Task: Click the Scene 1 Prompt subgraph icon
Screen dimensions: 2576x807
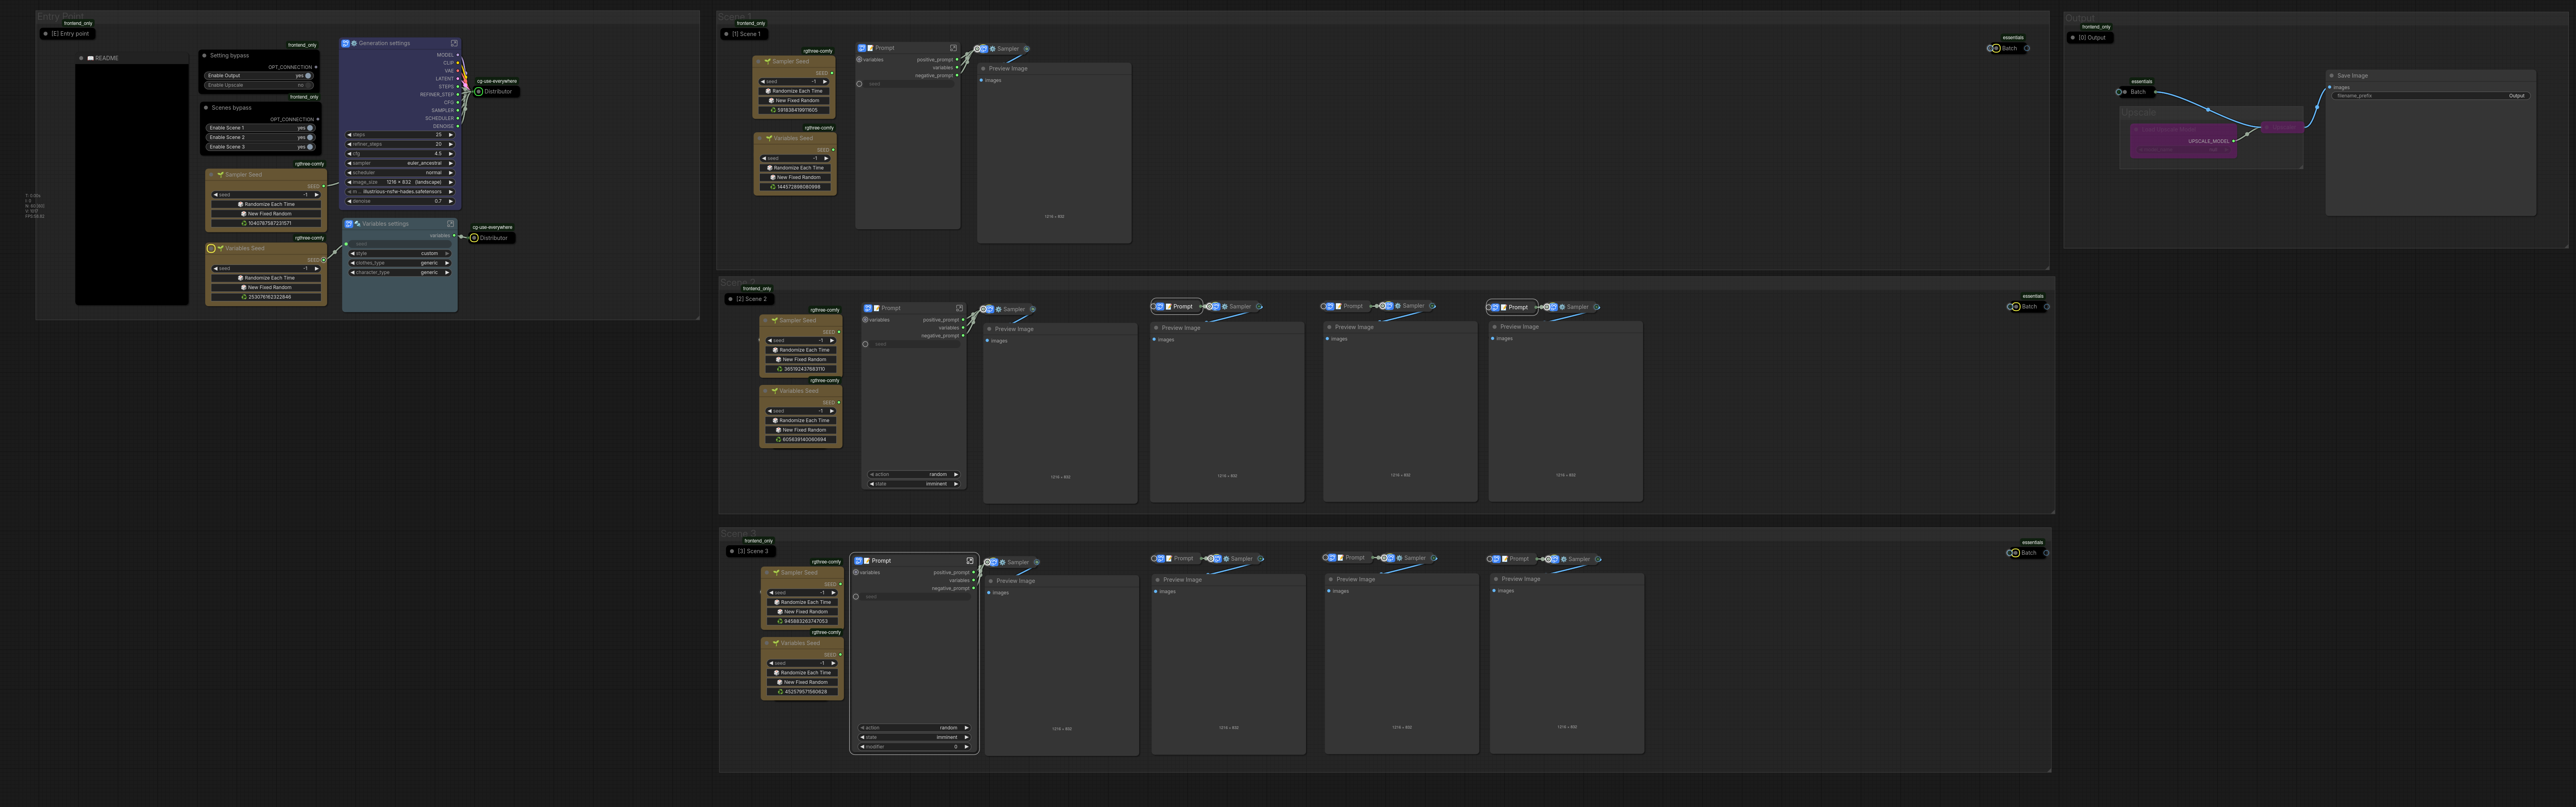Action: pos(862,48)
